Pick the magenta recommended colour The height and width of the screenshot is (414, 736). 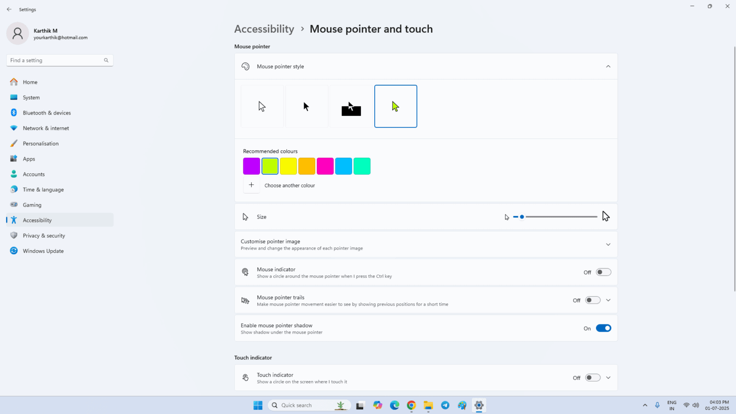point(325,166)
